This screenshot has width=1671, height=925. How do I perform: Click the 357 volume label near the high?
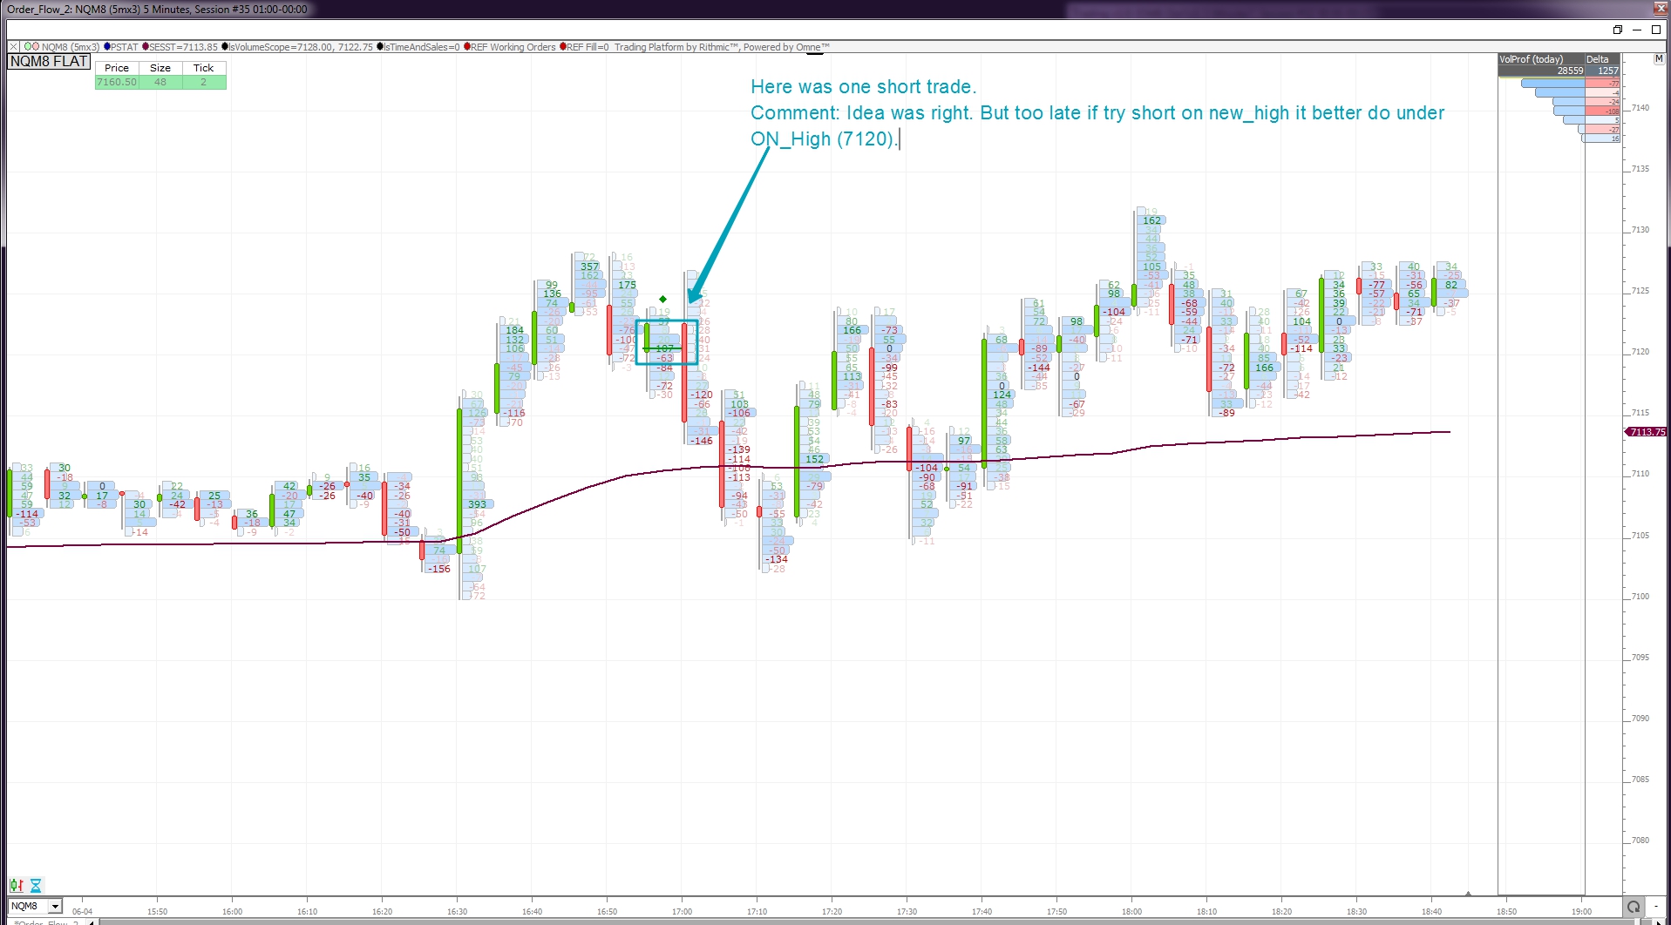tap(590, 267)
